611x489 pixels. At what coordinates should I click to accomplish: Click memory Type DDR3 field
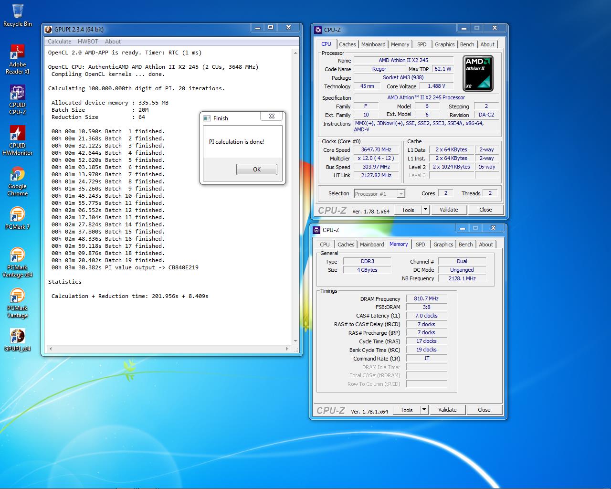[367, 261]
